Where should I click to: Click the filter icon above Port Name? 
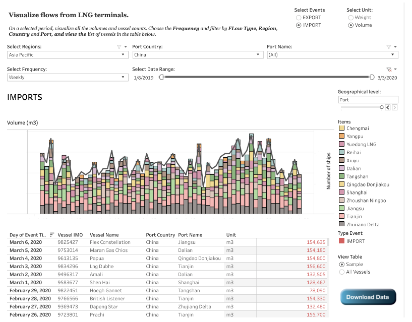(x=388, y=47)
